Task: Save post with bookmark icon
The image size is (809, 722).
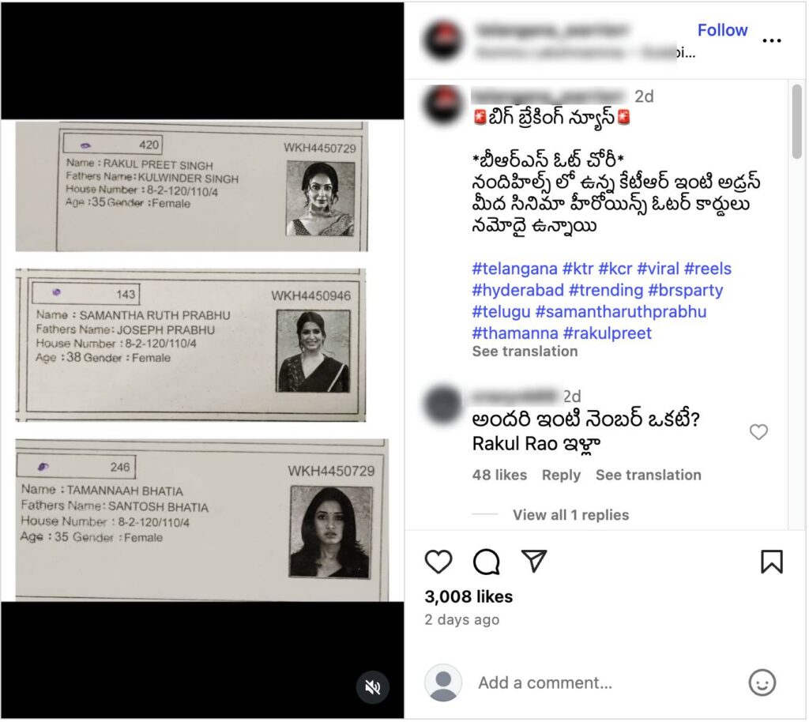Action: pos(772,562)
